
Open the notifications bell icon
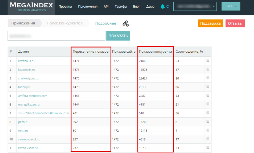163,7
